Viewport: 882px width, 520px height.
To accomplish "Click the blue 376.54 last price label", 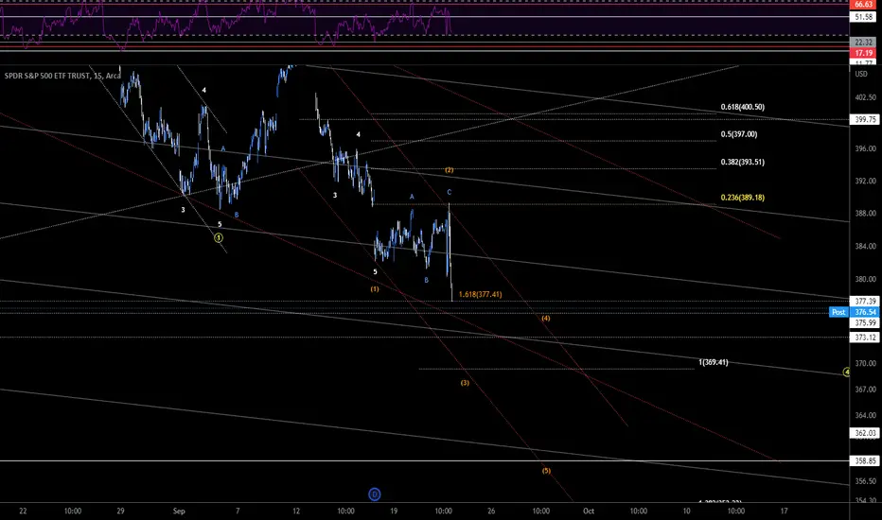I will click(x=865, y=312).
